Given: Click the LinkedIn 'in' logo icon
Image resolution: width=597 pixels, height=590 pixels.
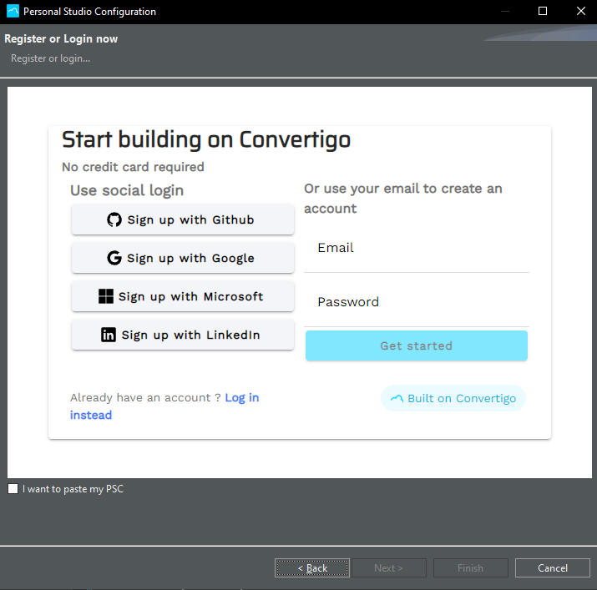Looking at the screenshot, I should [x=109, y=335].
